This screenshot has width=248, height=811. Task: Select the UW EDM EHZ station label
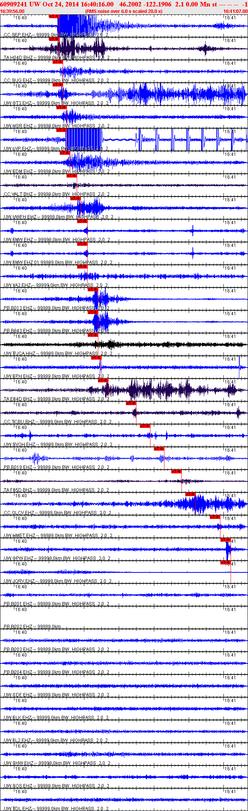[57, 171]
